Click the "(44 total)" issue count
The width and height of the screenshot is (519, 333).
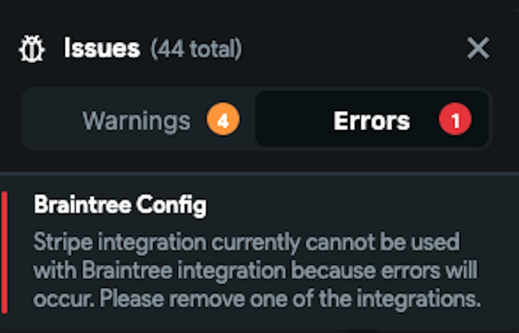point(196,50)
